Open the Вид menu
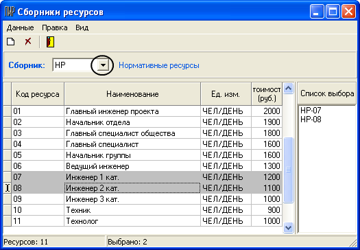360x250 pixels. pyautogui.click(x=82, y=28)
